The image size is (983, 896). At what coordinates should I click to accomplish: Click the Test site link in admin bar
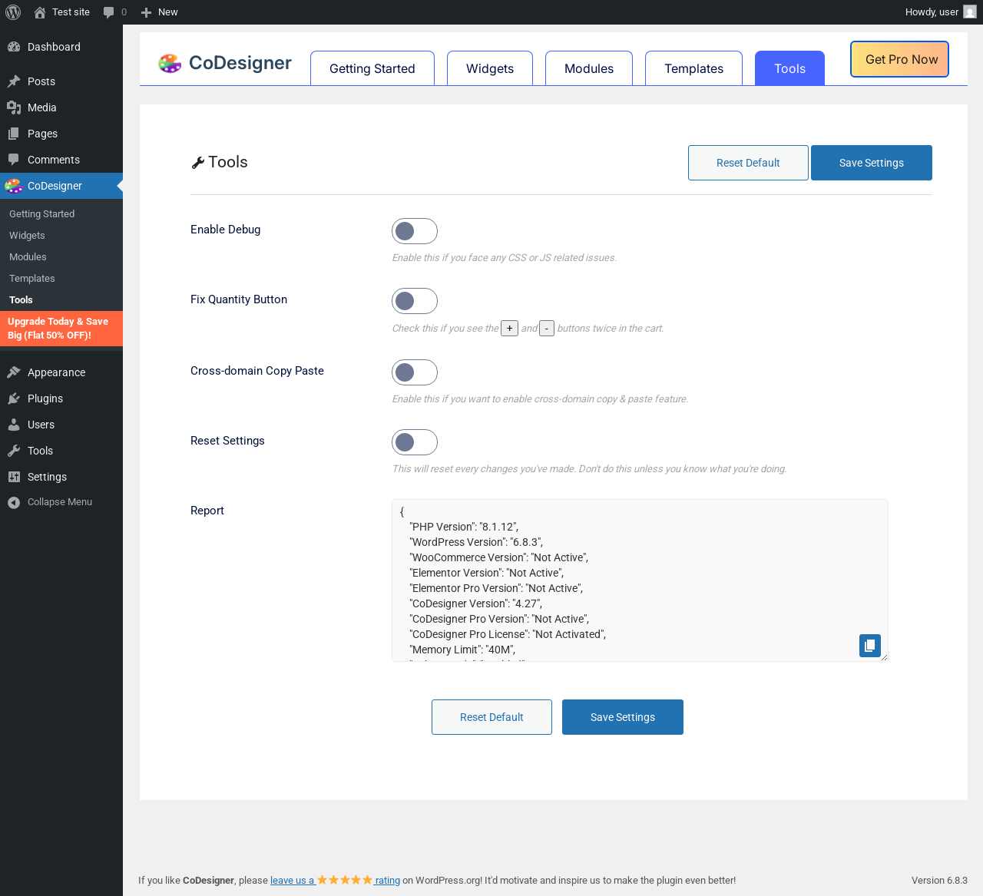click(62, 12)
